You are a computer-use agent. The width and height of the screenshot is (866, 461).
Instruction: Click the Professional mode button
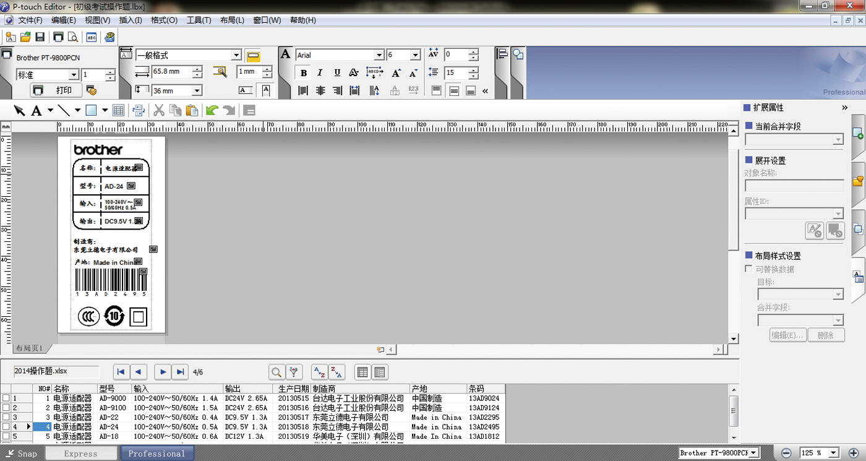coord(156,454)
